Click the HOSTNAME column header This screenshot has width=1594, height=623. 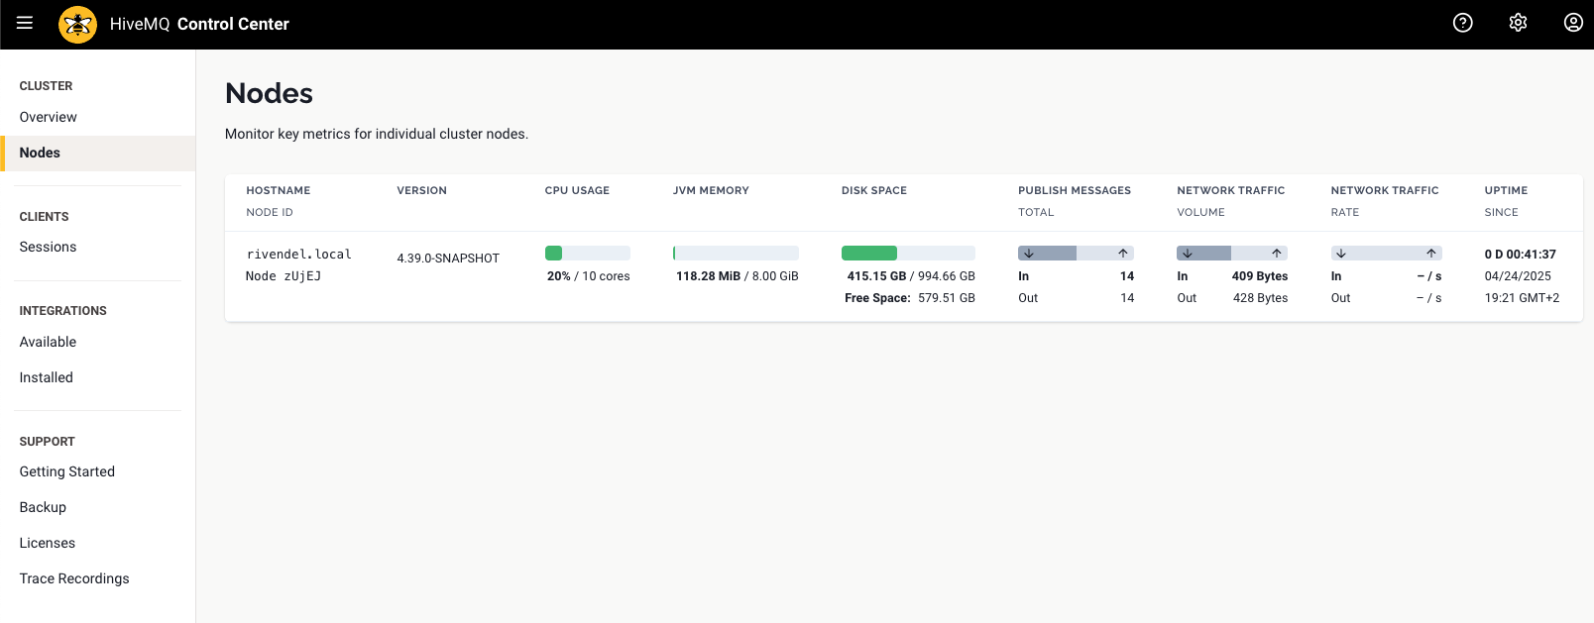click(x=279, y=190)
